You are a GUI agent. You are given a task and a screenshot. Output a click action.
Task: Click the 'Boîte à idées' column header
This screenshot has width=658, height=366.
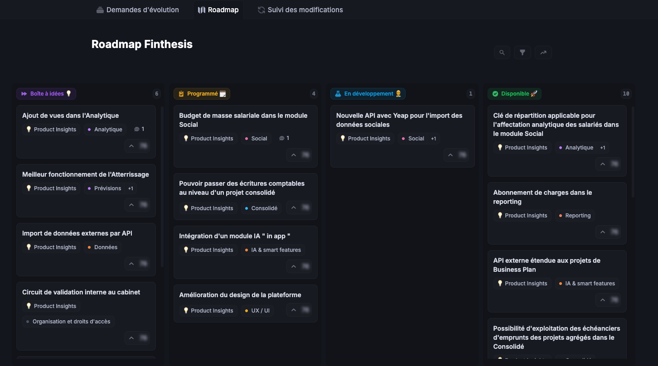tap(46, 94)
